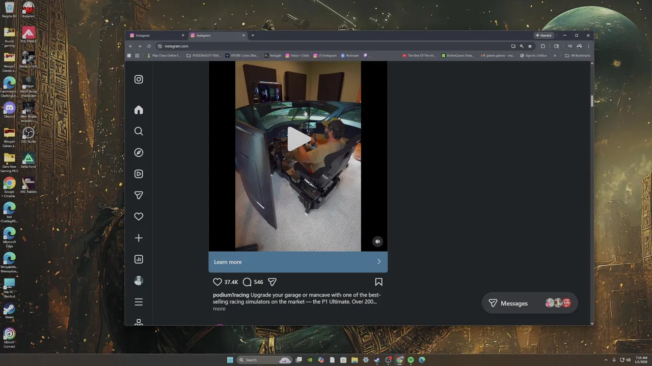Open Instagram Search in the sidebar
652x366 pixels.
point(139,131)
